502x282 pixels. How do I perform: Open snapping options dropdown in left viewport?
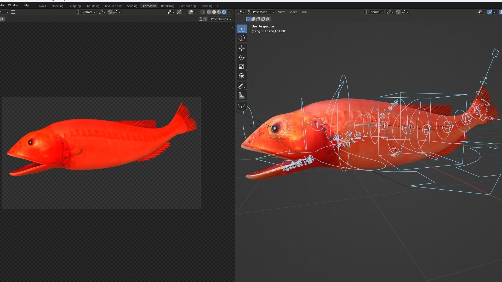pyautogui.click(x=117, y=12)
